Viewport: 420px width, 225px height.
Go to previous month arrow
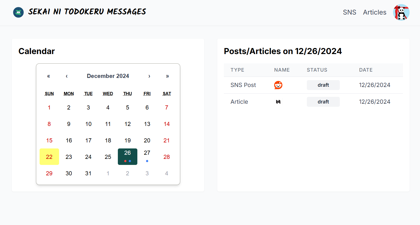click(67, 76)
